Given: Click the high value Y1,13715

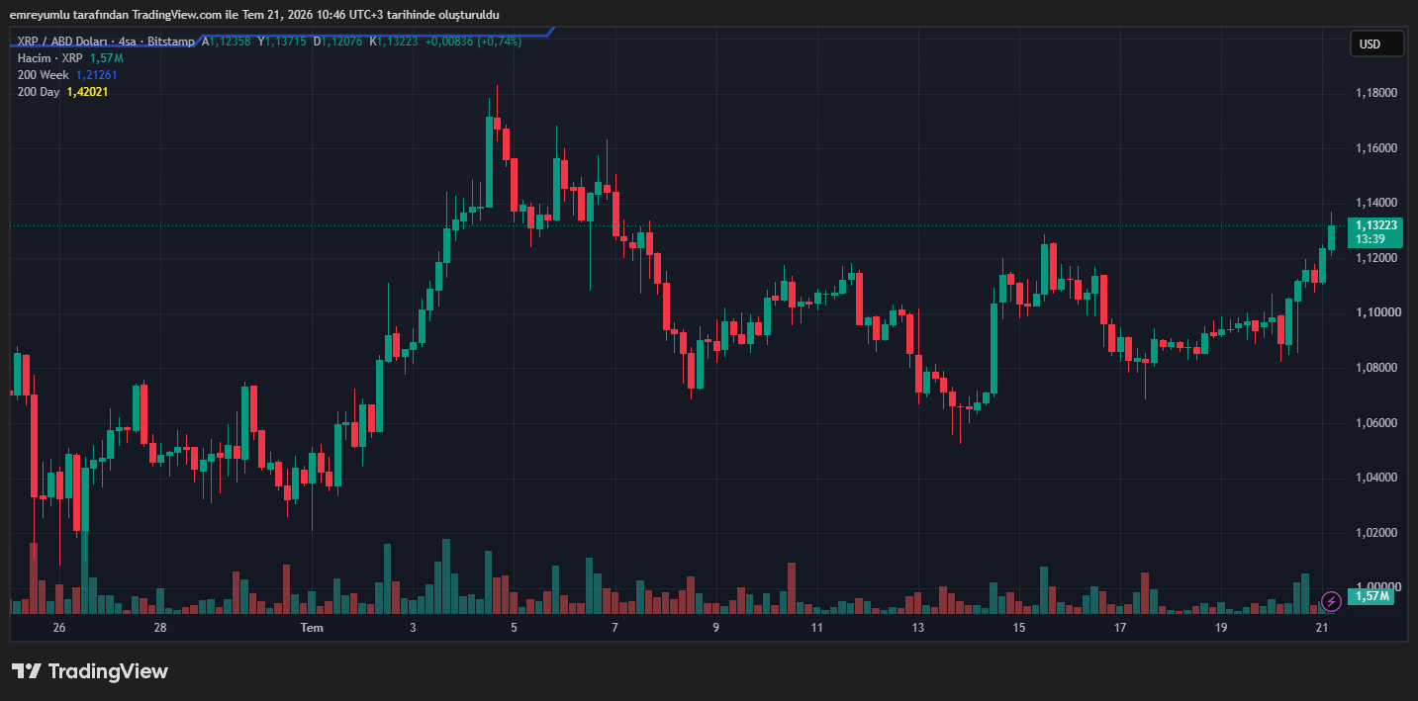Looking at the screenshot, I should [x=283, y=42].
